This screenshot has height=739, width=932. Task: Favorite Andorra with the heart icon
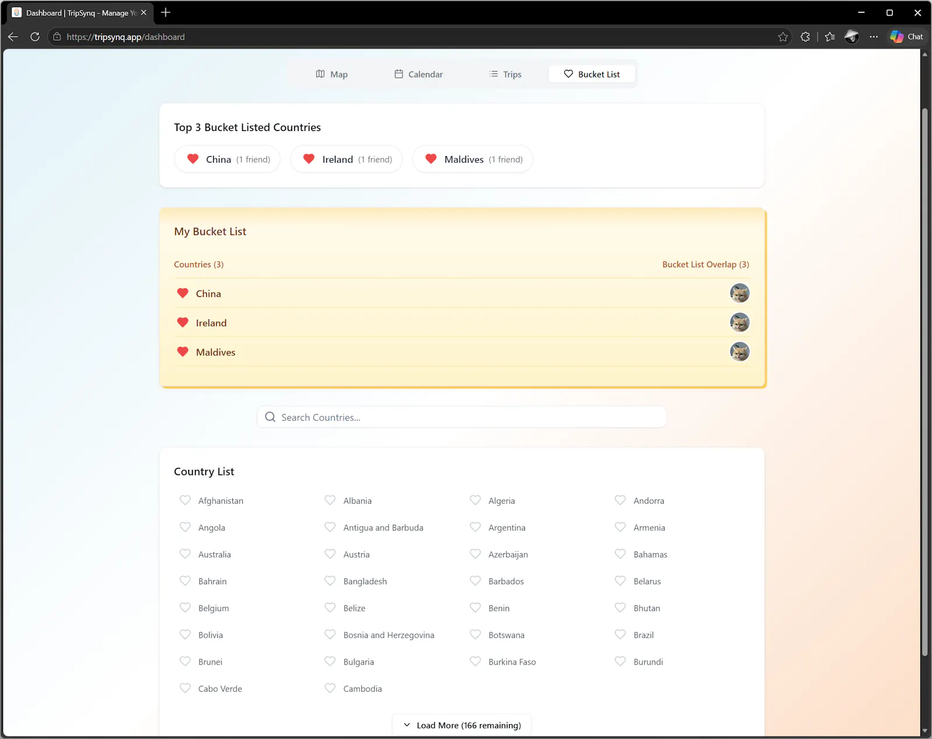pos(620,500)
